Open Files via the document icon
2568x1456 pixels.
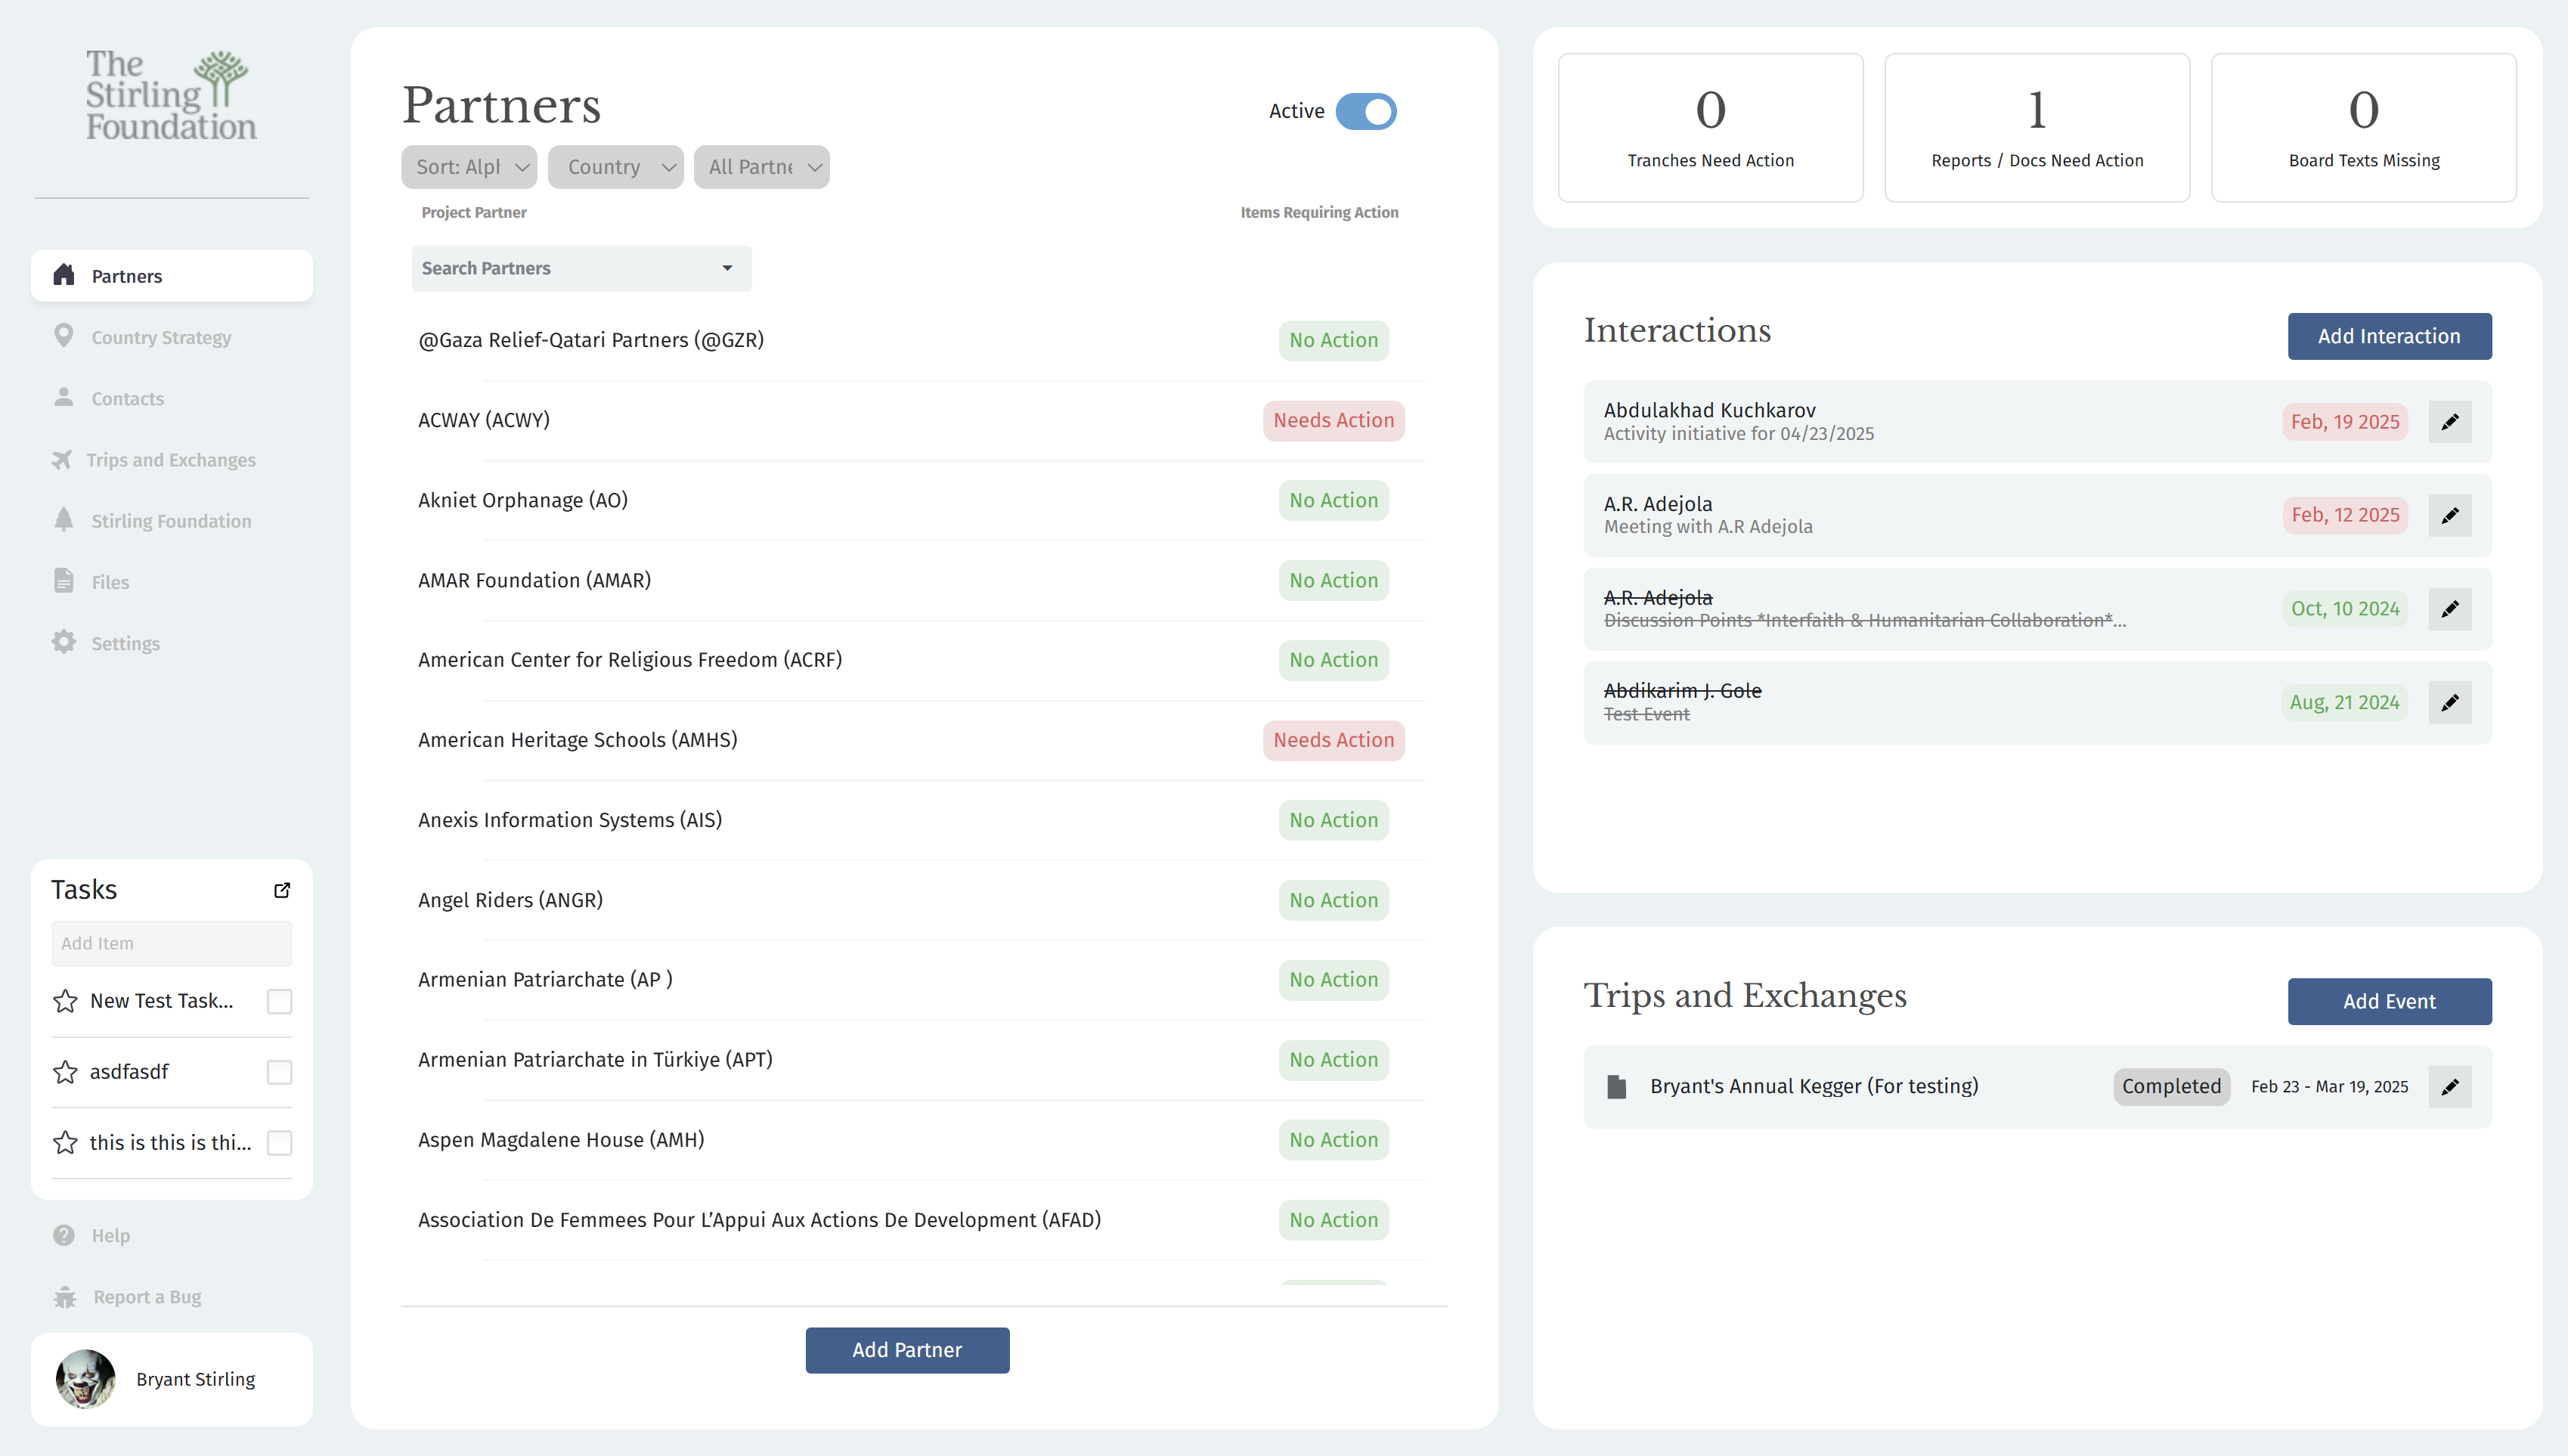(63, 581)
